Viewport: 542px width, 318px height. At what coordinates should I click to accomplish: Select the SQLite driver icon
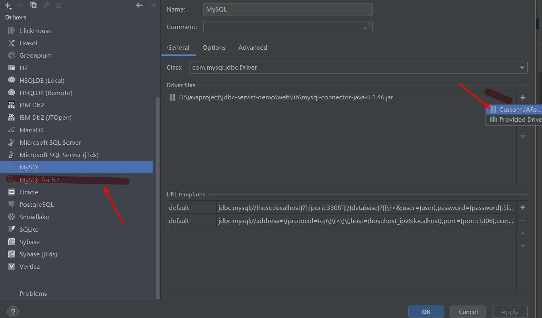point(12,229)
